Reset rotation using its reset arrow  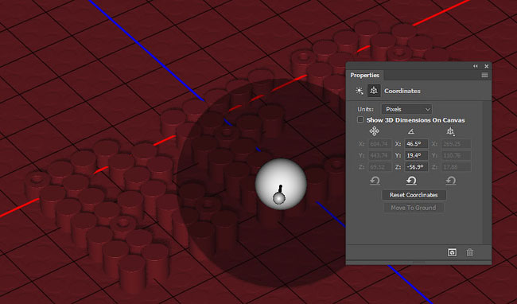point(411,181)
